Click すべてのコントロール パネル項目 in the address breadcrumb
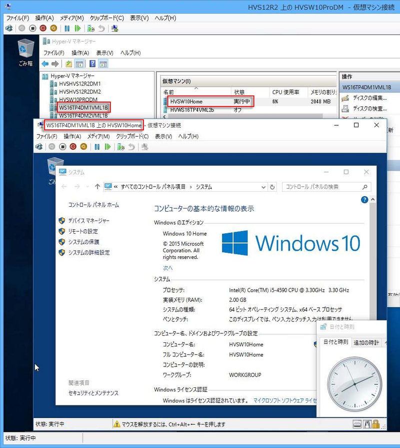This screenshot has height=448, width=400. pos(153,187)
